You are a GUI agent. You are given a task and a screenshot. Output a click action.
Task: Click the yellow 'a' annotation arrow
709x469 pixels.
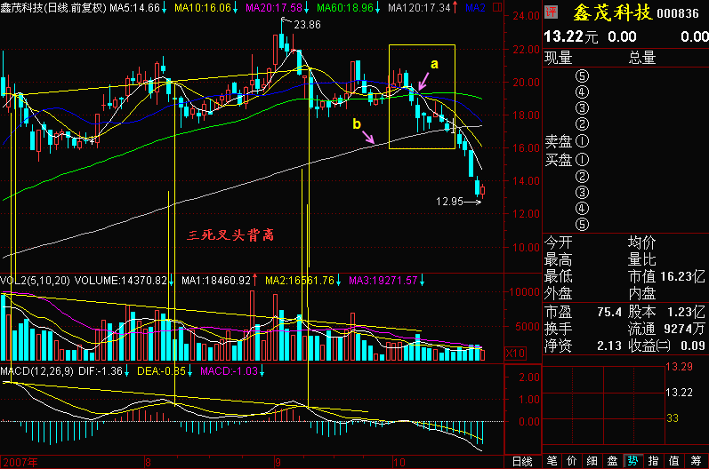(x=423, y=81)
